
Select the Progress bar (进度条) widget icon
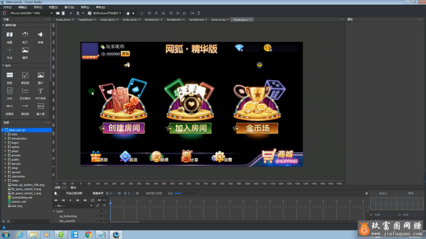tap(9, 106)
